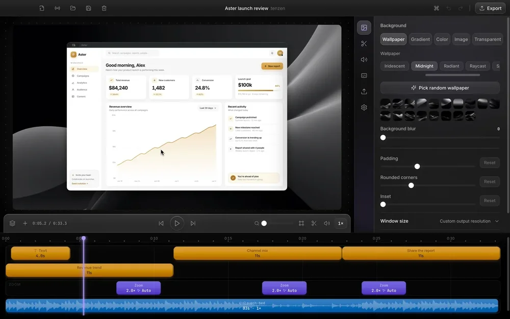Select the Channel mix timeline clip
The image size is (510, 319).
point(257,253)
